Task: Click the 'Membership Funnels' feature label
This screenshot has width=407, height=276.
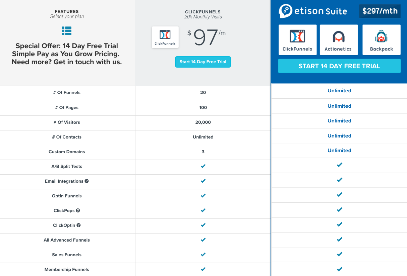Action: (67, 270)
